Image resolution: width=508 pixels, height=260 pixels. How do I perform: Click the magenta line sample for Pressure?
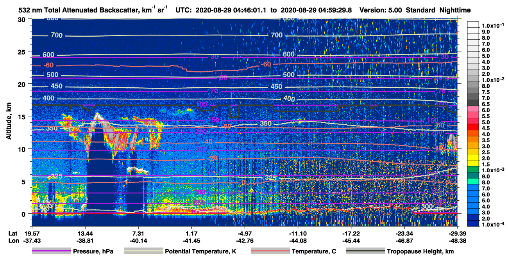point(51,251)
